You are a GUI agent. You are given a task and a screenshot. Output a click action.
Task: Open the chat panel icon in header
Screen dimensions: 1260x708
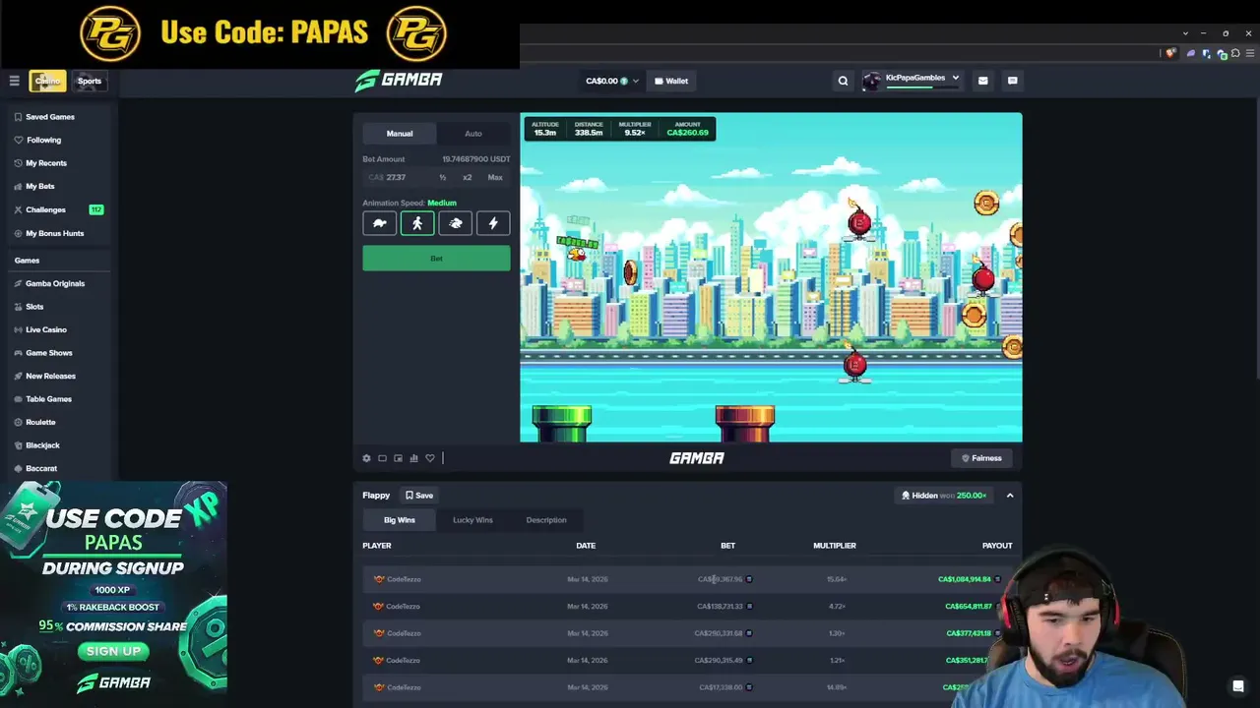click(1012, 81)
